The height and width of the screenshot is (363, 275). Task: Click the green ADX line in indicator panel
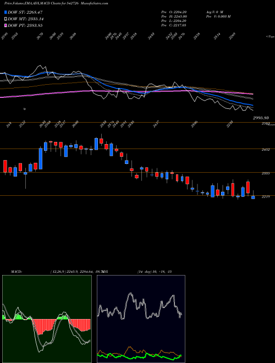click(139, 356)
